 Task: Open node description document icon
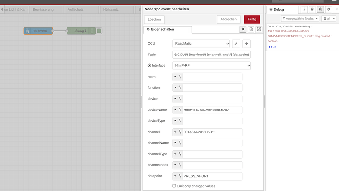pyautogui.click(x=251, y=29)
